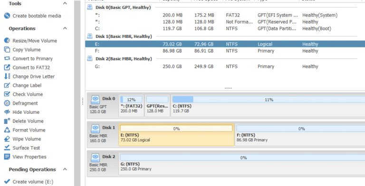Start Defragment operation
365x186 pixels.
pyautogui.click(x=25, y=103)
